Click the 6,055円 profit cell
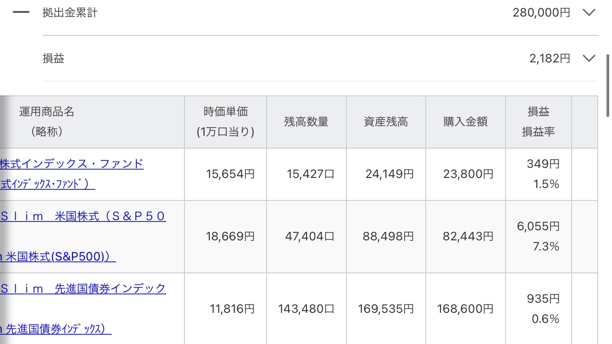The width and height of the screenshot is (612, 344). pos(538,226)
